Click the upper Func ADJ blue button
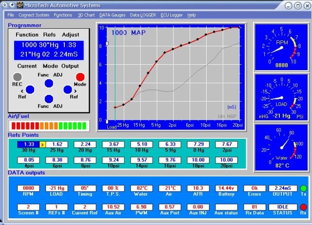312x225 pixels. pos(49,83)
